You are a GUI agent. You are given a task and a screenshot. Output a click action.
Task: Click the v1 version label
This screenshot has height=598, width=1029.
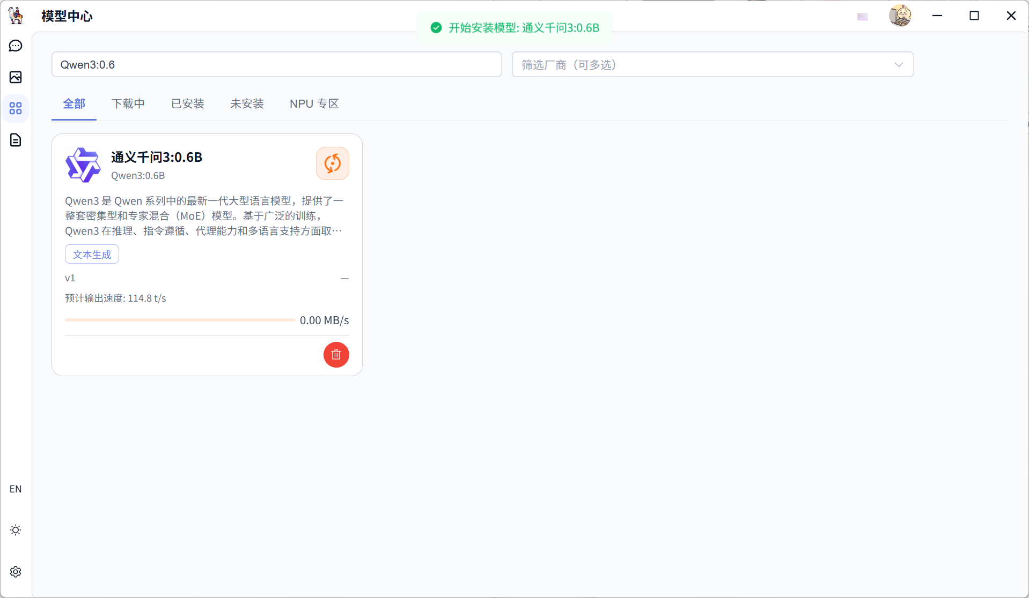click(70, 278)
